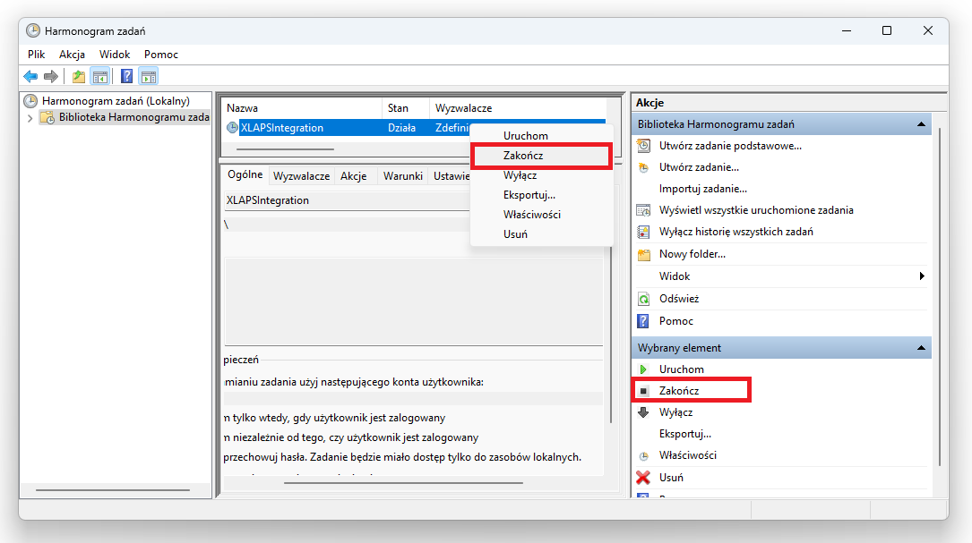Collapse the Wybrany element section
The width and height of the screenshot is (972, 543).
coord(920,348)
